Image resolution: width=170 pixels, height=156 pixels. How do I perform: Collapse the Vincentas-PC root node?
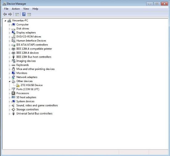click(5, 21)
